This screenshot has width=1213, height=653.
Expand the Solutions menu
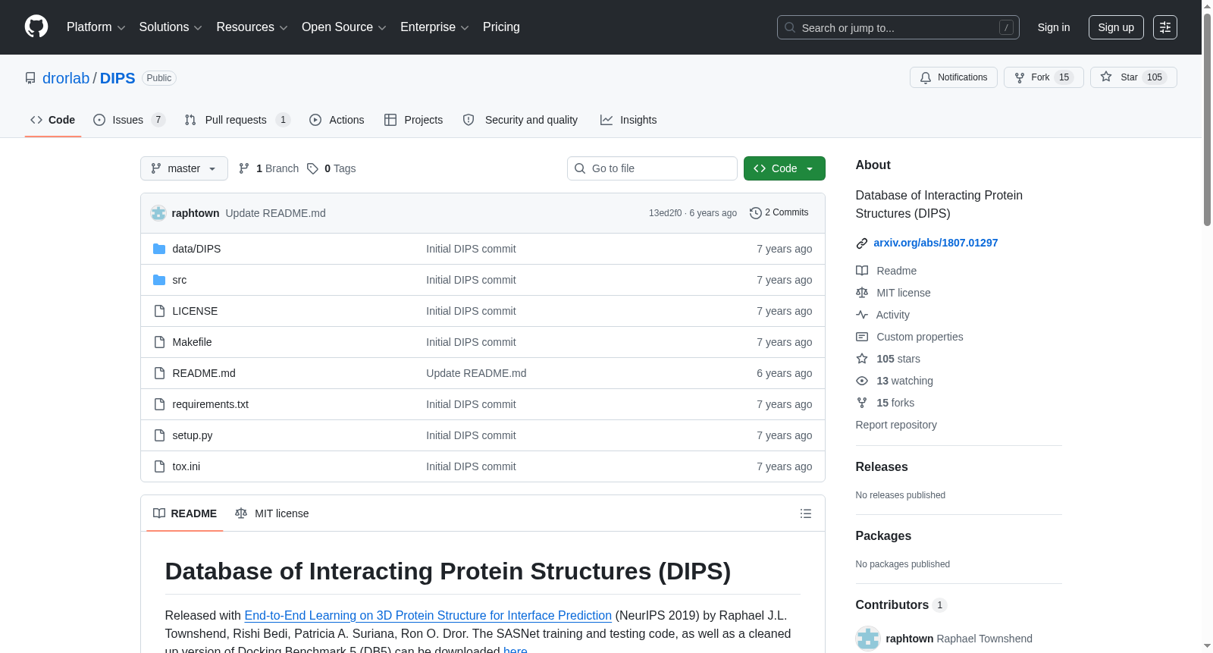(171, 27)
